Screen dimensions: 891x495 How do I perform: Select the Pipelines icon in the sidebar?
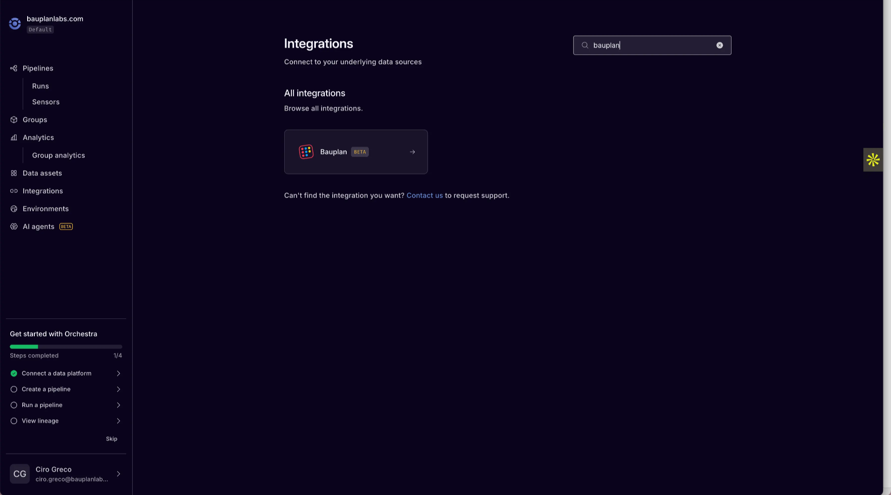(x=14, y=68)
